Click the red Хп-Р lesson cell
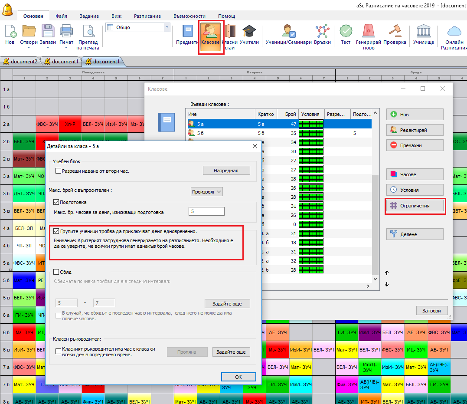The height and width of the screenshot is (404, 467). pos(70,125)
